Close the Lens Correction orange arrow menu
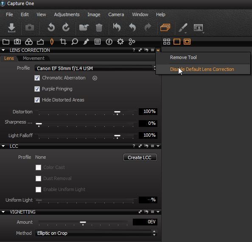 158,51
